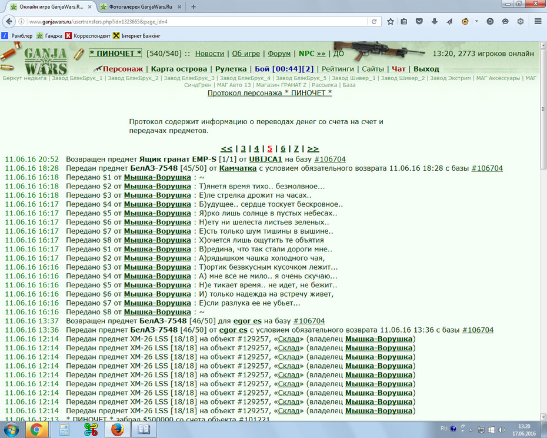The width and height of the screenshot is (547, 438).
Task: Select the Онлайн игра GanjaWars tab
Action: click(x=51, y=6)
